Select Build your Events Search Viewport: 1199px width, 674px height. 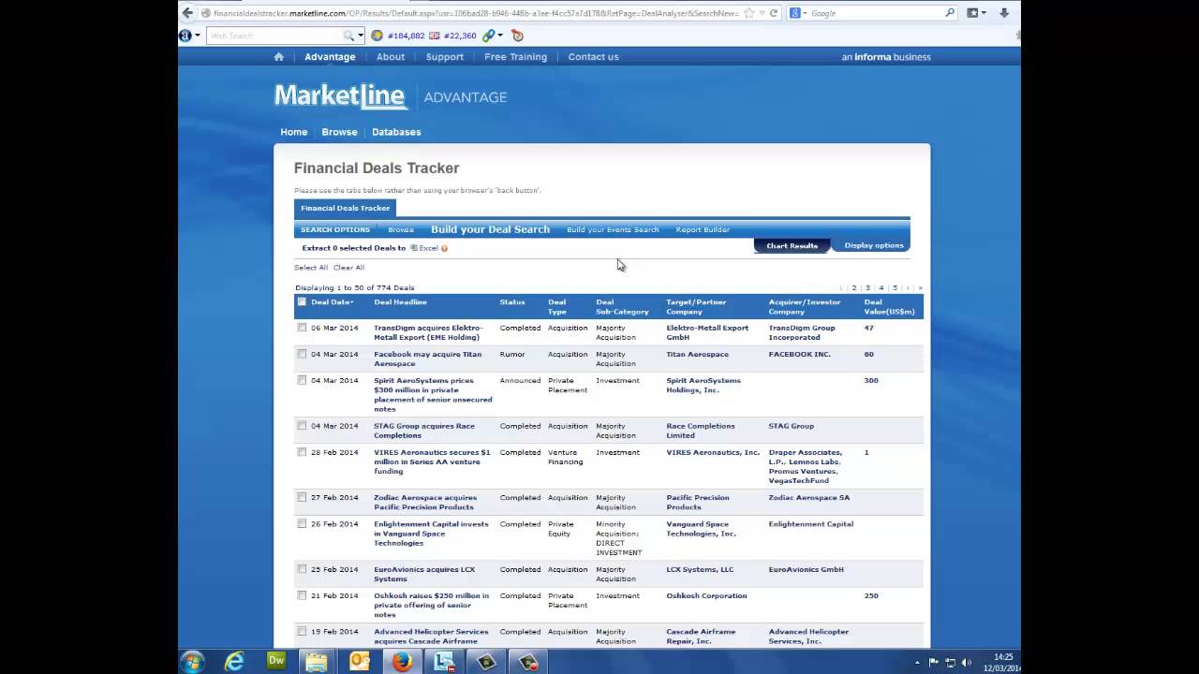[613, 229]
